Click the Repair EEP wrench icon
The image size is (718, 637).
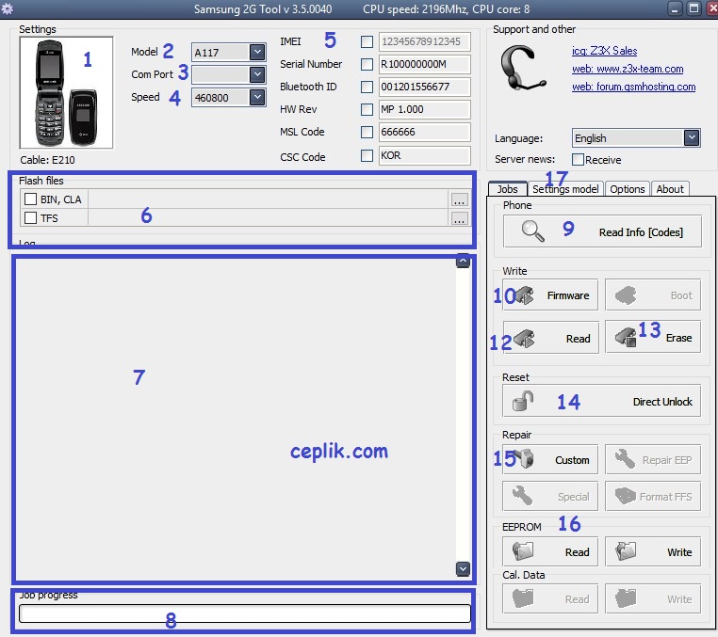coord(625,458)
